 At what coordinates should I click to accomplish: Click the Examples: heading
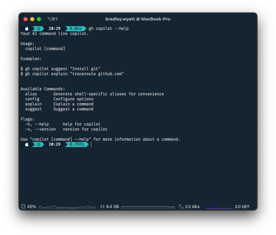(31, 59)
